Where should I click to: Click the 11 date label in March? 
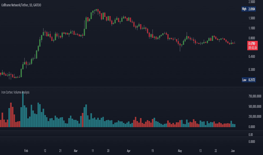pos(93,151)
